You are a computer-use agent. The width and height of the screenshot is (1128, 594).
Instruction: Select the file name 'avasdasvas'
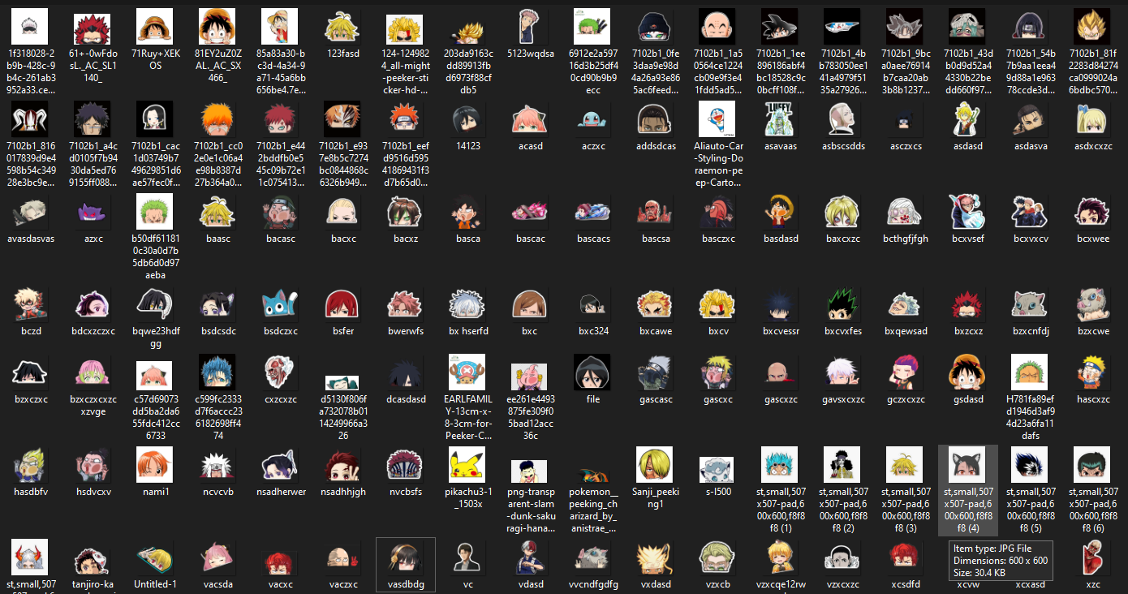31,239
